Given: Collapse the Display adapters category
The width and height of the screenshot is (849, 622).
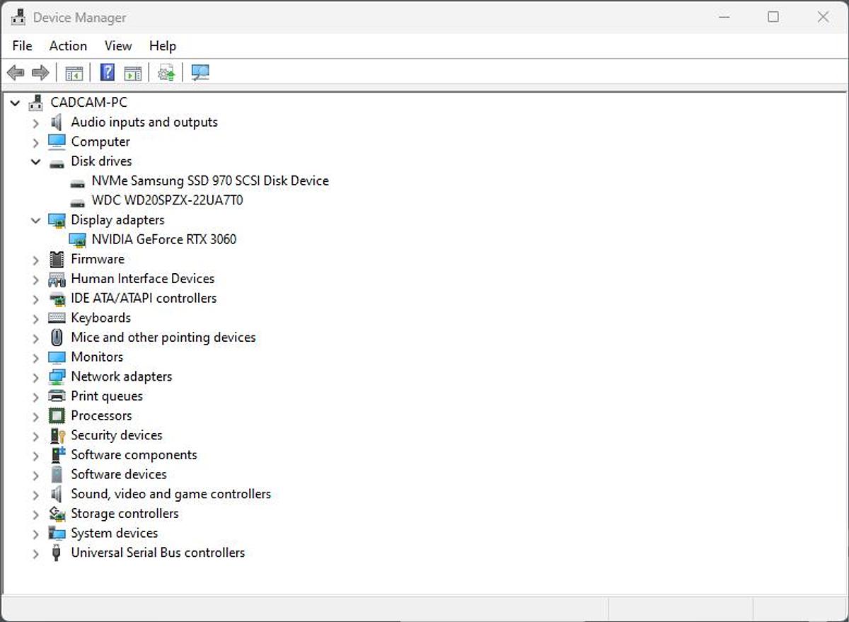Looking at the screenshot, I should tap(35, 221).
